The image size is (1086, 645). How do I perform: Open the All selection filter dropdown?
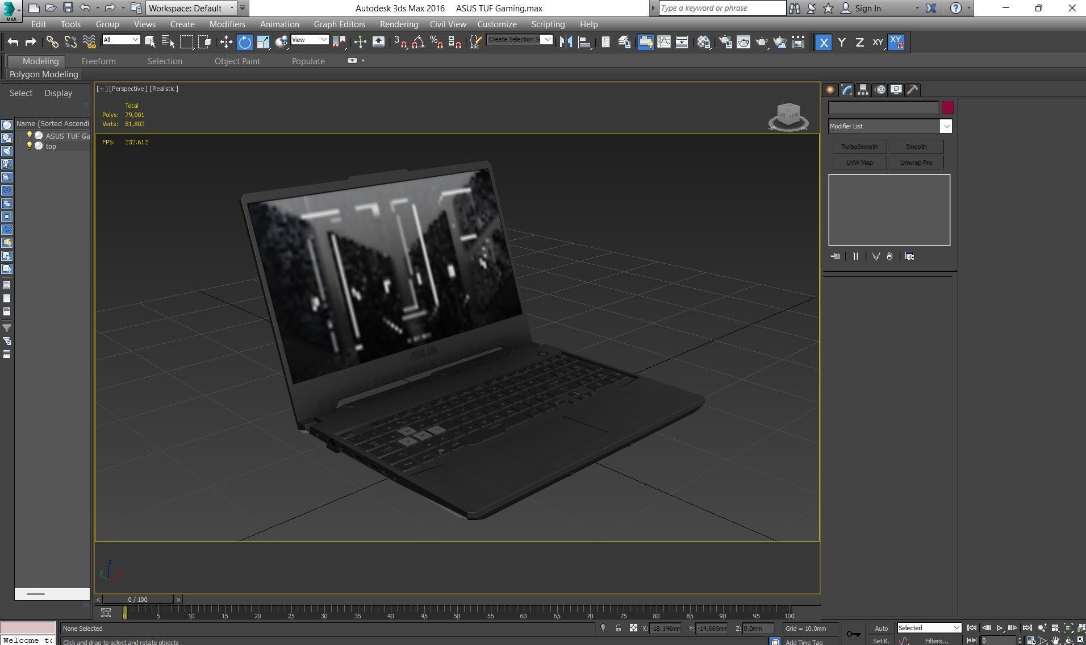coord(121,40)
